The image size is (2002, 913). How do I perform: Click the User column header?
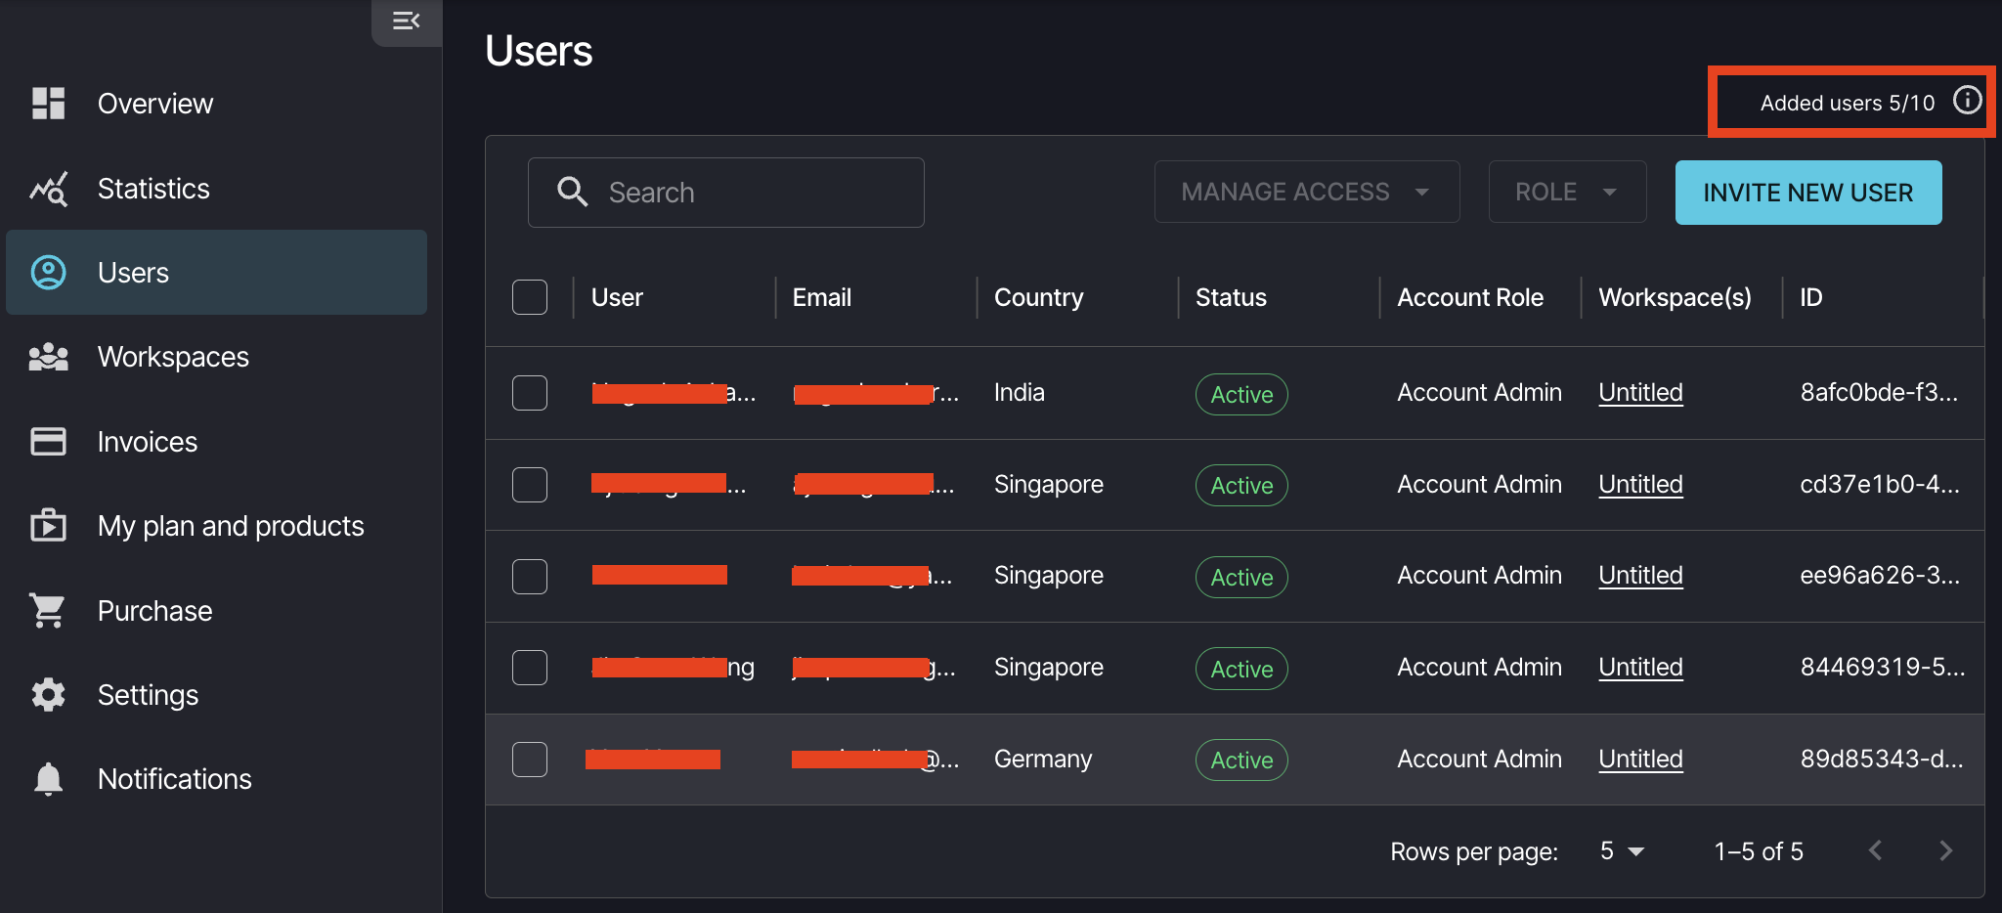point(617,297)
